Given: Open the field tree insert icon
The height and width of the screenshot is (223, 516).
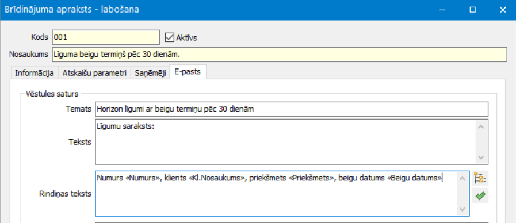Looking at the screenshot, I should [x=480, y=179].
